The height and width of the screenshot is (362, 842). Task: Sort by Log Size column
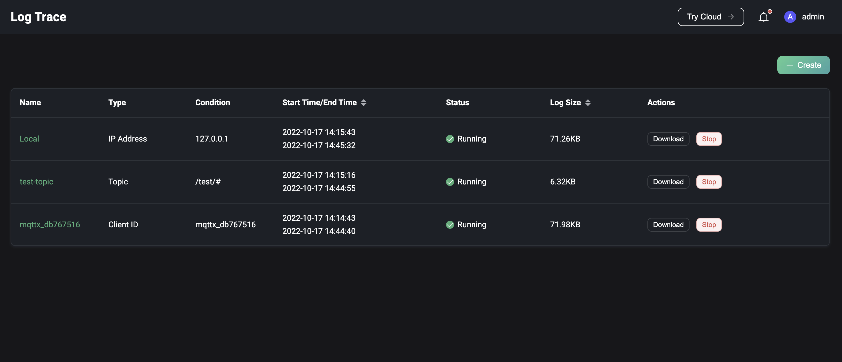pos(588,103)
